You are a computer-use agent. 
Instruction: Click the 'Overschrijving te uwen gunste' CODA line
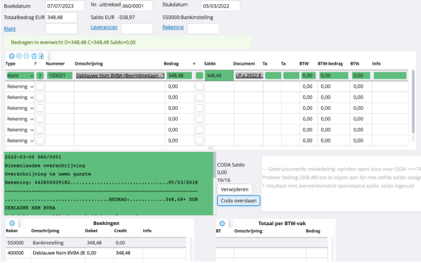click(x=48, y=174)
